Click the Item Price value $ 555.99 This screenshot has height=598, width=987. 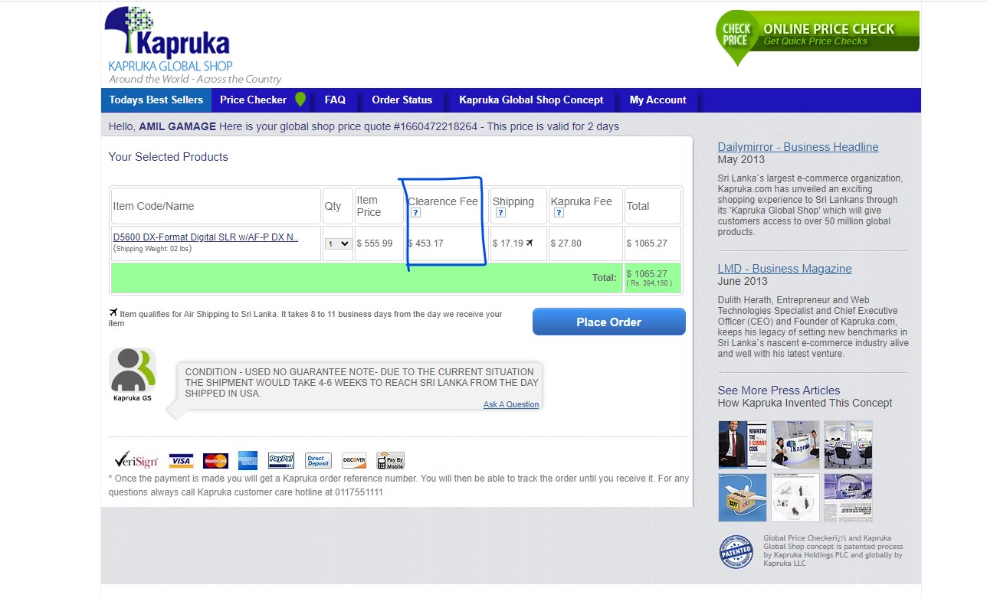coord(375,243)
